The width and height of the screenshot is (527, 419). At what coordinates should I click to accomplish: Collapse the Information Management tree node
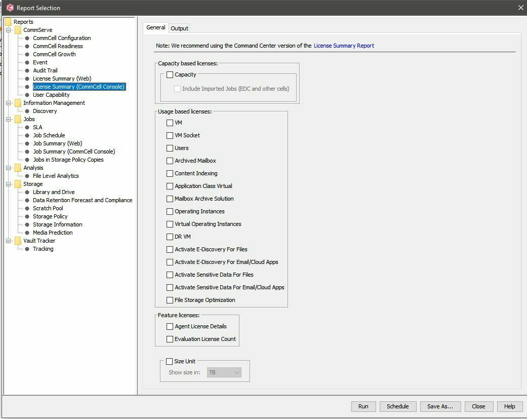[9, 103]
